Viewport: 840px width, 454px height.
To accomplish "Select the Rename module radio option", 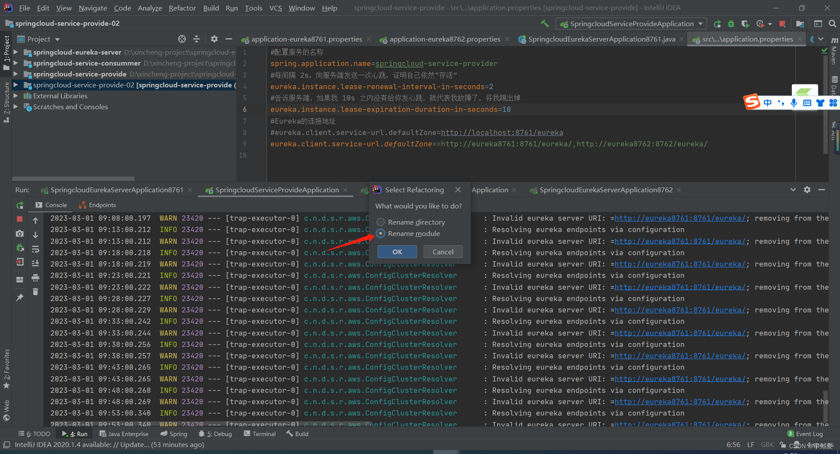I will click(381, 233).
